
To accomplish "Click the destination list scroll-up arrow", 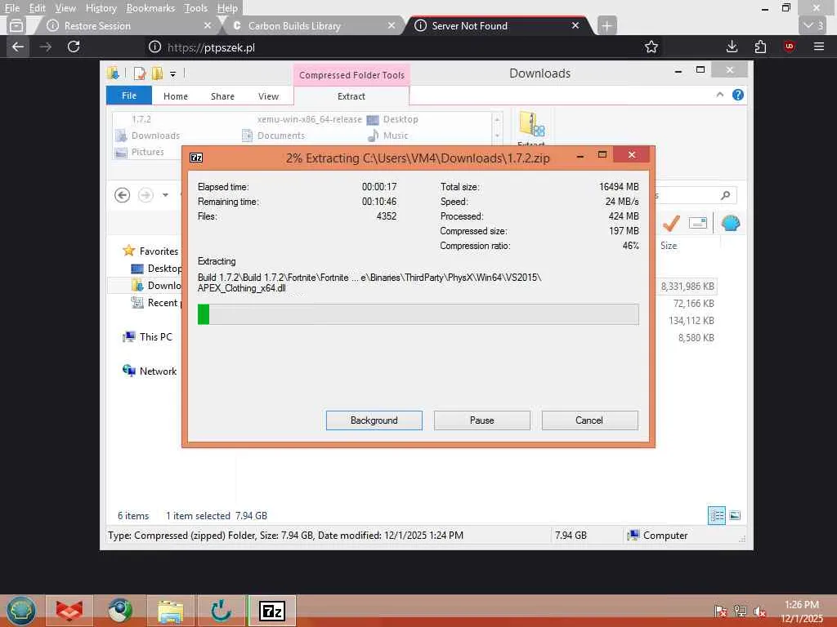I will coord(497,119).
